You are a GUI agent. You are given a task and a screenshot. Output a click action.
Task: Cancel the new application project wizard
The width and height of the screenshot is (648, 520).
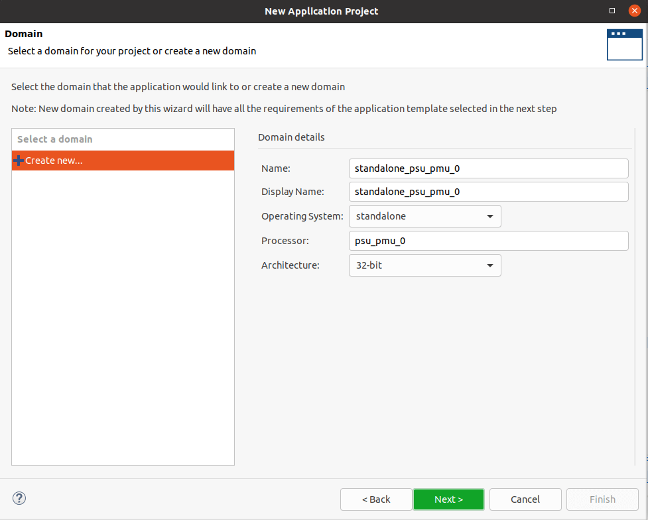tap(525, 499)
